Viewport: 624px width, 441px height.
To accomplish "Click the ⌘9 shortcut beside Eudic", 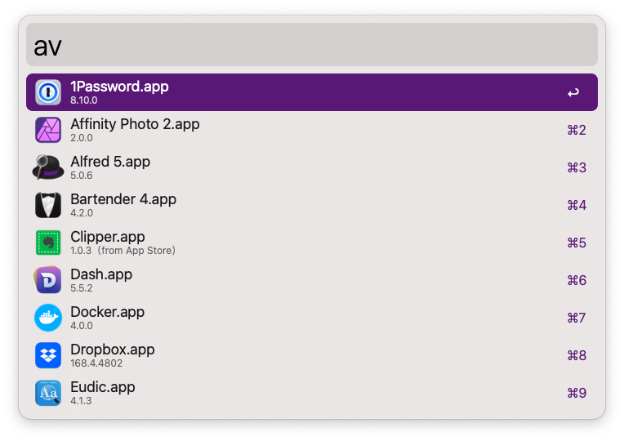I will coord(577,394).
